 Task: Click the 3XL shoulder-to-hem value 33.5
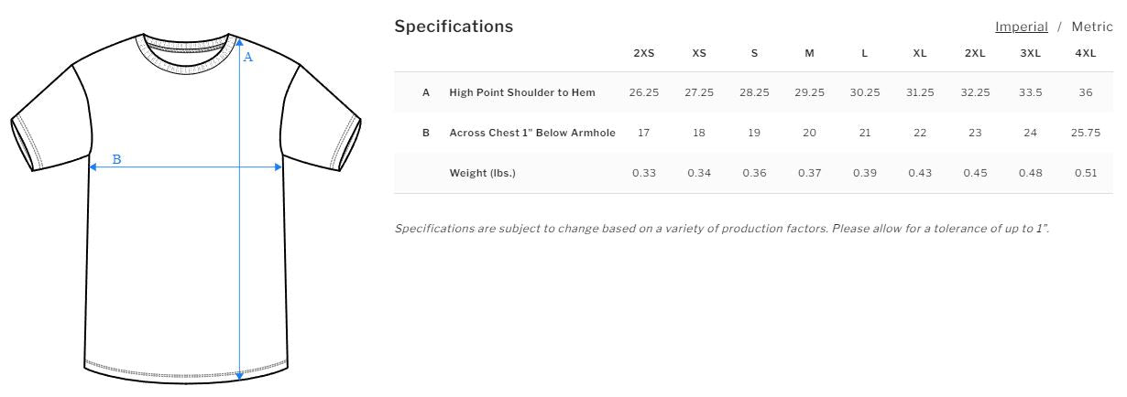pyautogui.click(x=1030, y=92)
